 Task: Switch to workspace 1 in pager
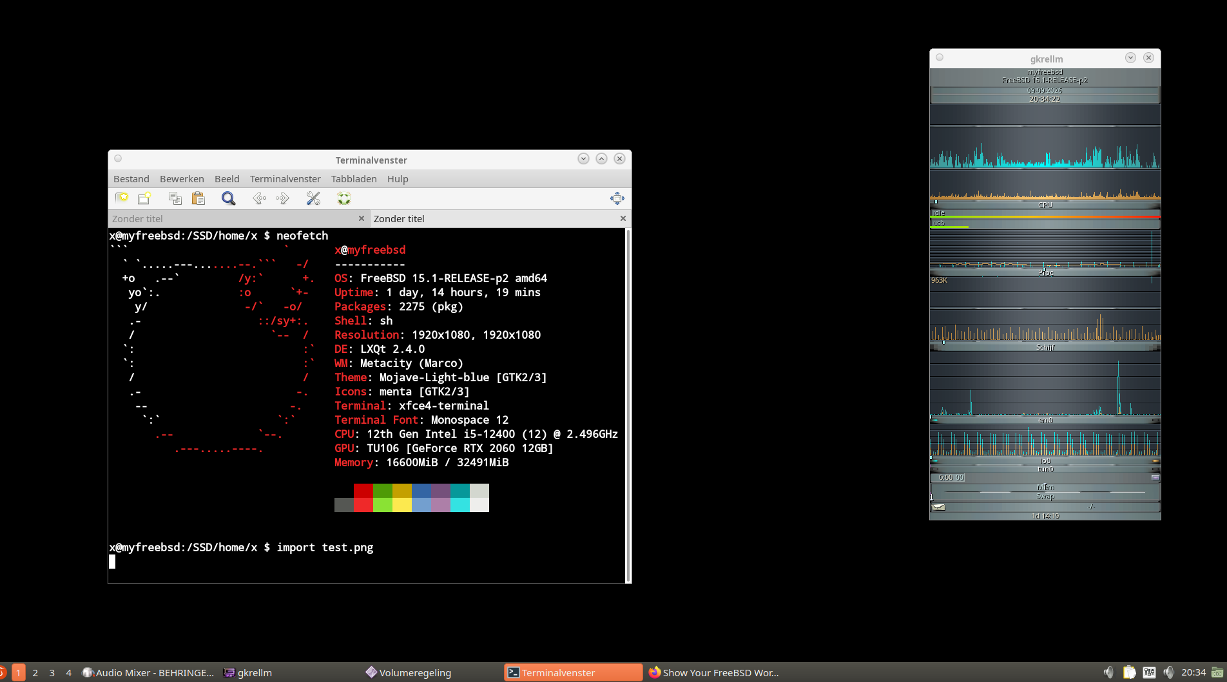19,672
